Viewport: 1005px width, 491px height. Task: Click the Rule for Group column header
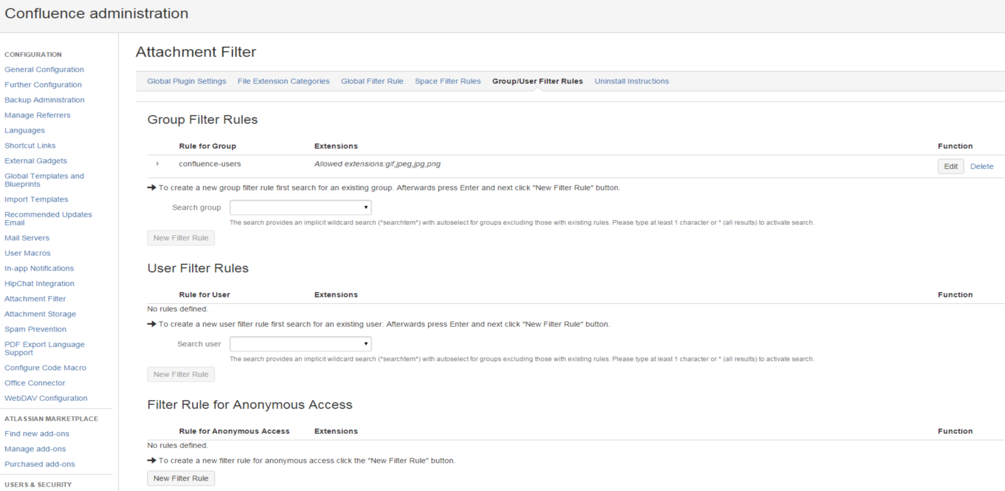pyautogui.click(x=208, y=146)
